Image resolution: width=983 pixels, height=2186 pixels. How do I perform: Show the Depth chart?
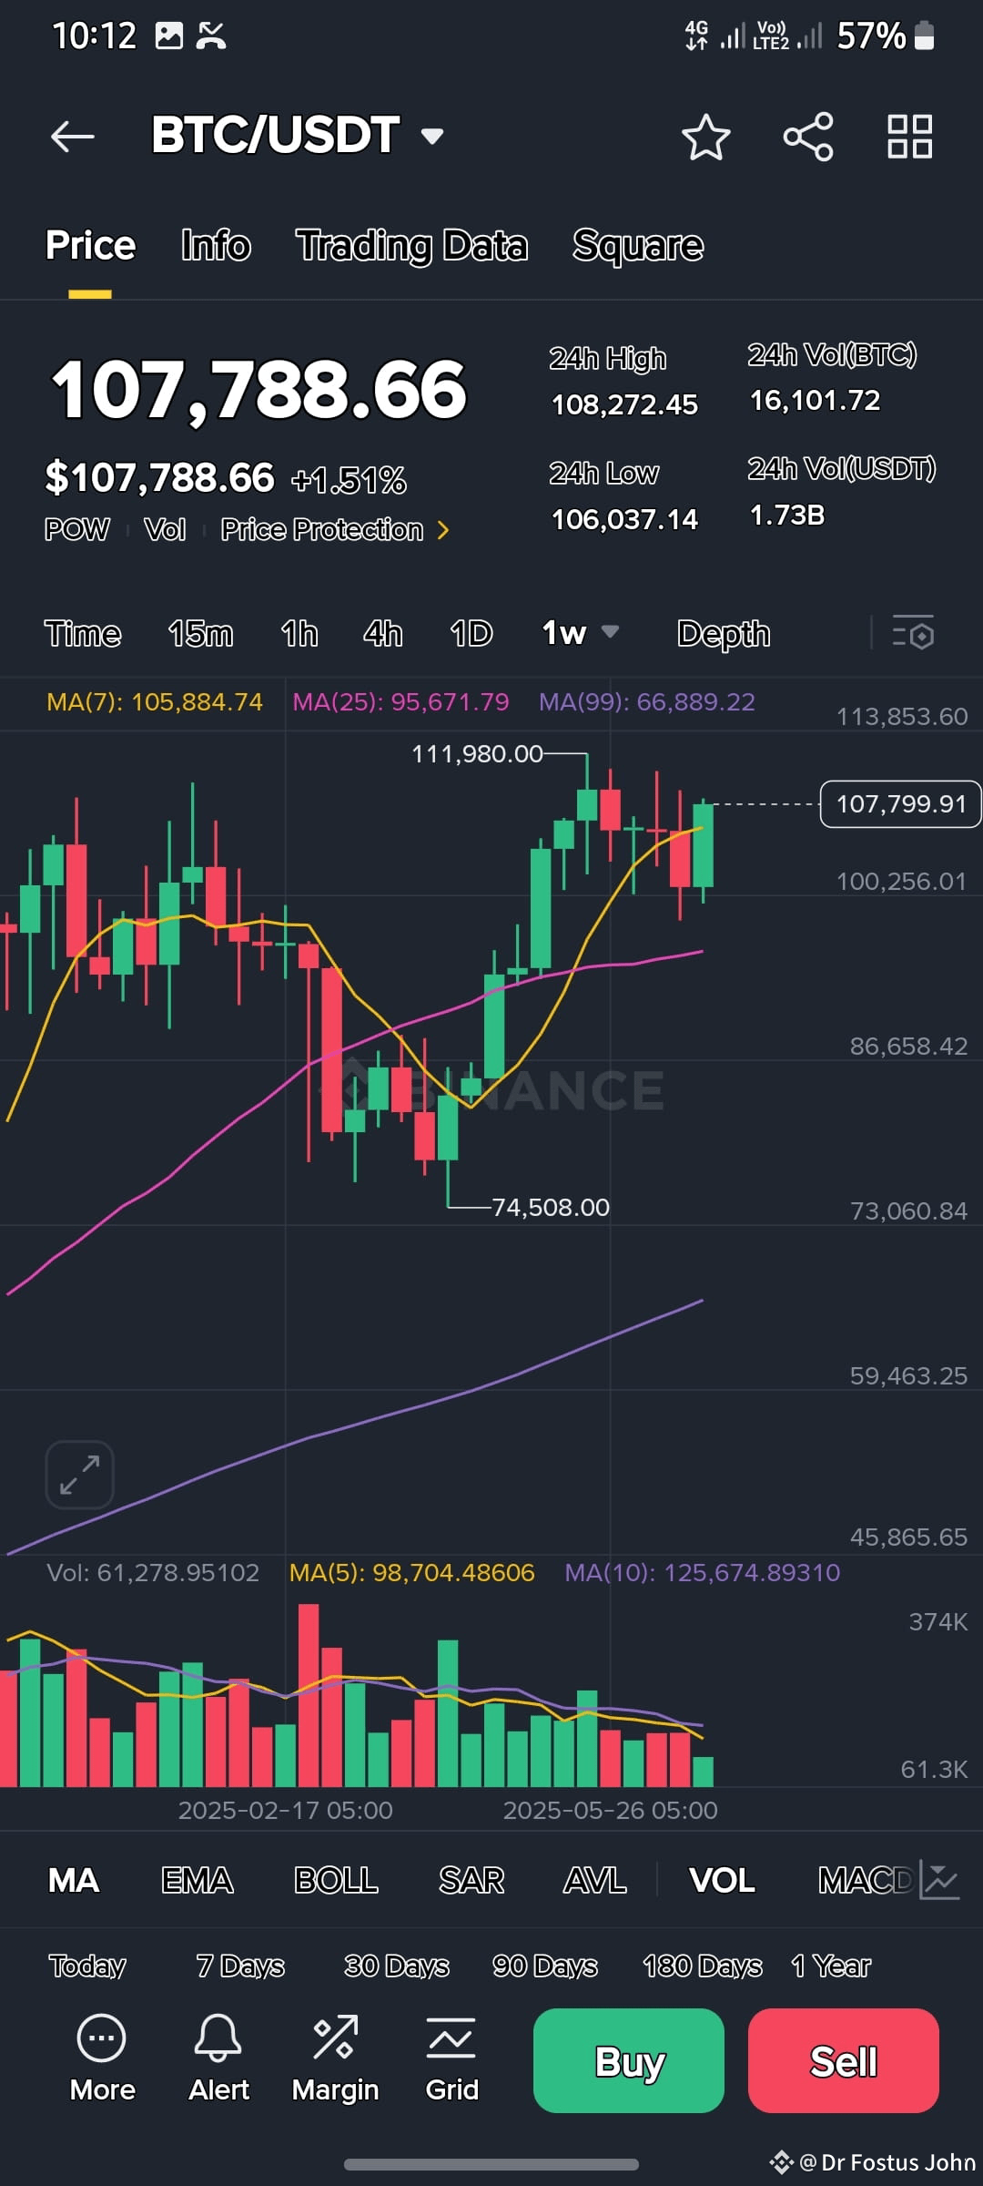click(724, 633)
